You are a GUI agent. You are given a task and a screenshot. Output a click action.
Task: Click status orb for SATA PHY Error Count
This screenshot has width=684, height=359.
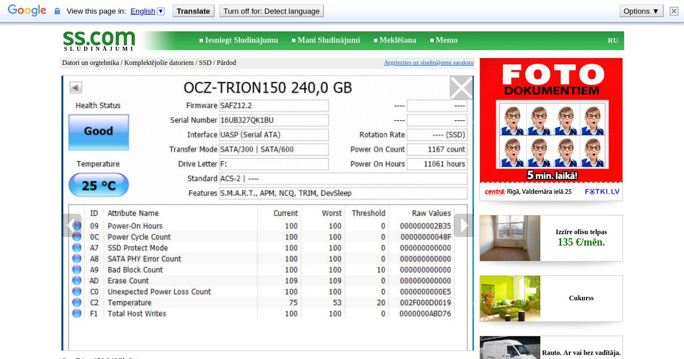pyautogui.click(x=77, y=259)
